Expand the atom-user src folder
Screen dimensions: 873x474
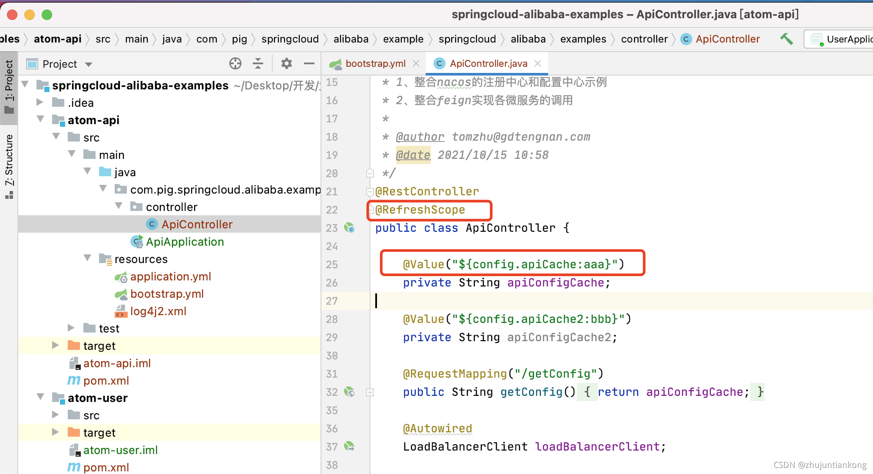point(56,415)
